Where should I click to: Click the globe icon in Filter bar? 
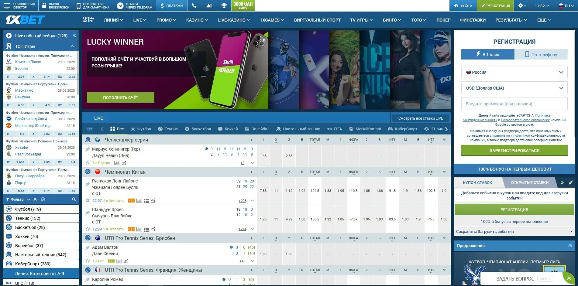[x=43, y=199]
